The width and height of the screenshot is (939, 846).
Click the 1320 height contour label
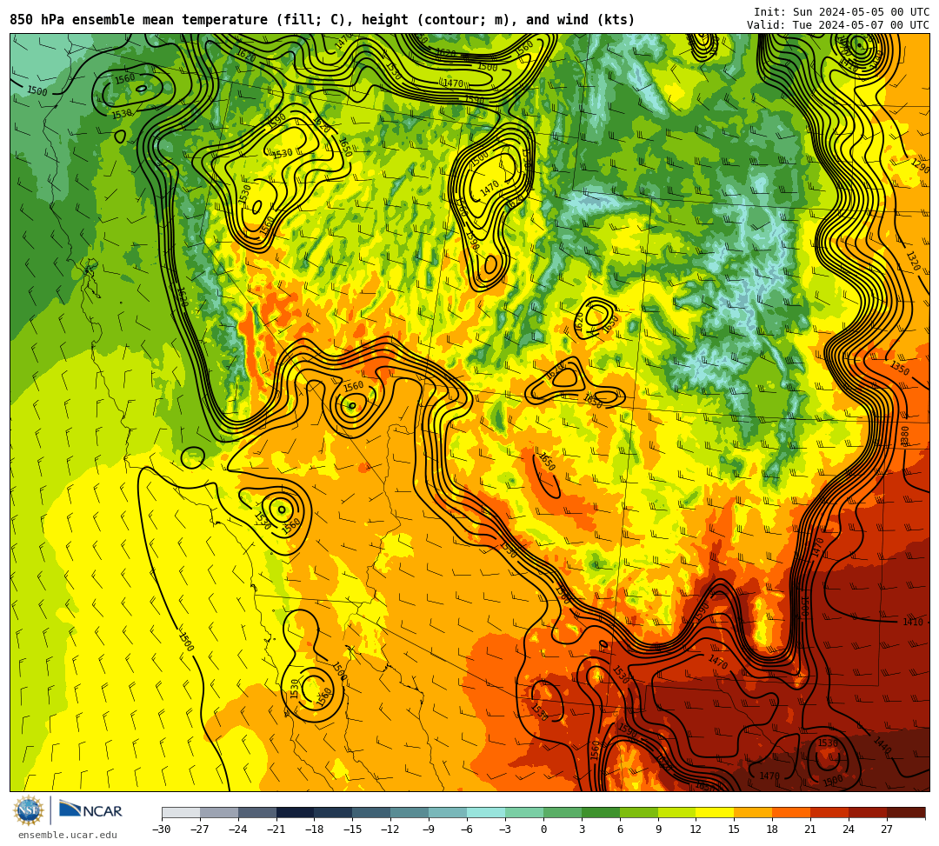913,261
